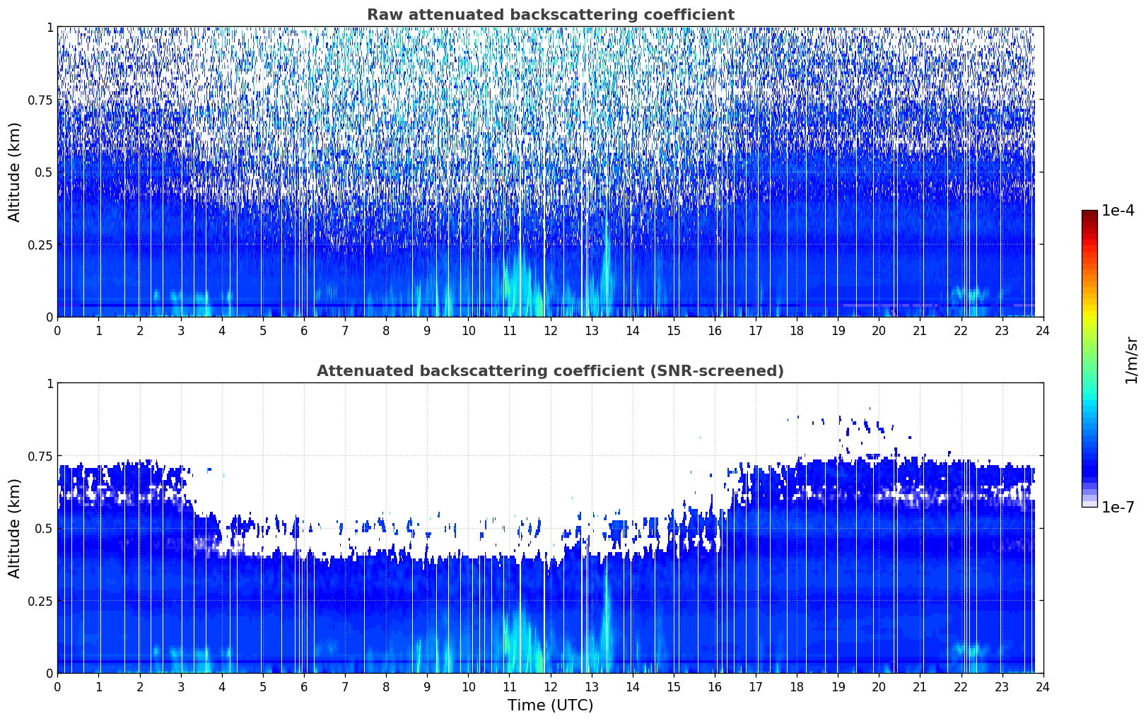Click the "0.75" altitude tick on the SNR-screened plot
The height and width of the screenshot is (721, 1146).
click(x=40, y=456)
